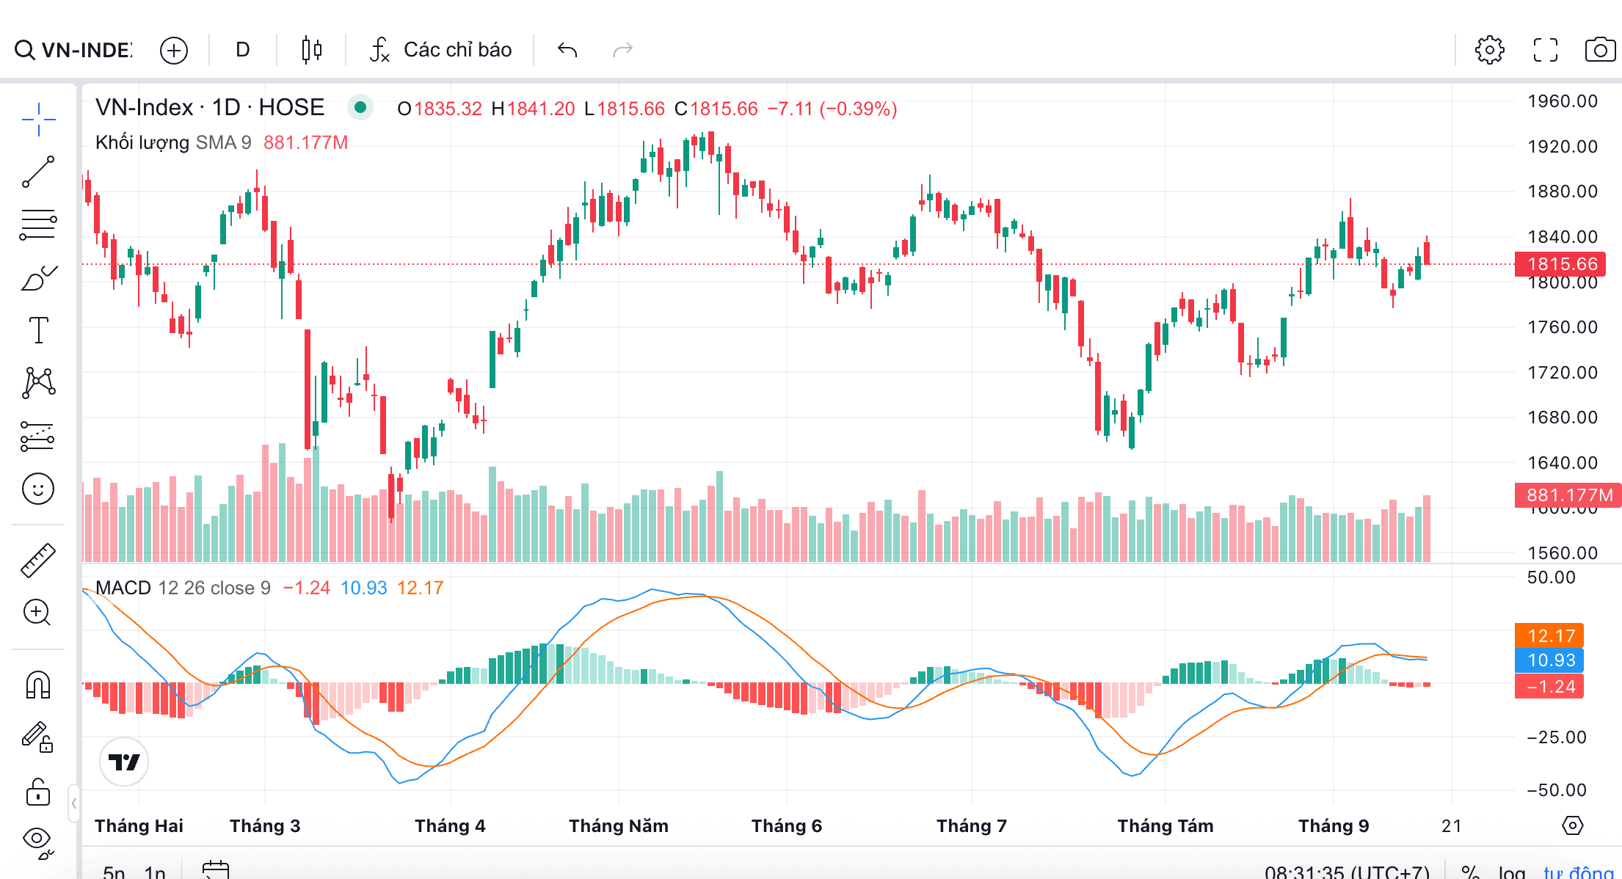Select MACD 12 26 close 9 legend

click(183, 588)
